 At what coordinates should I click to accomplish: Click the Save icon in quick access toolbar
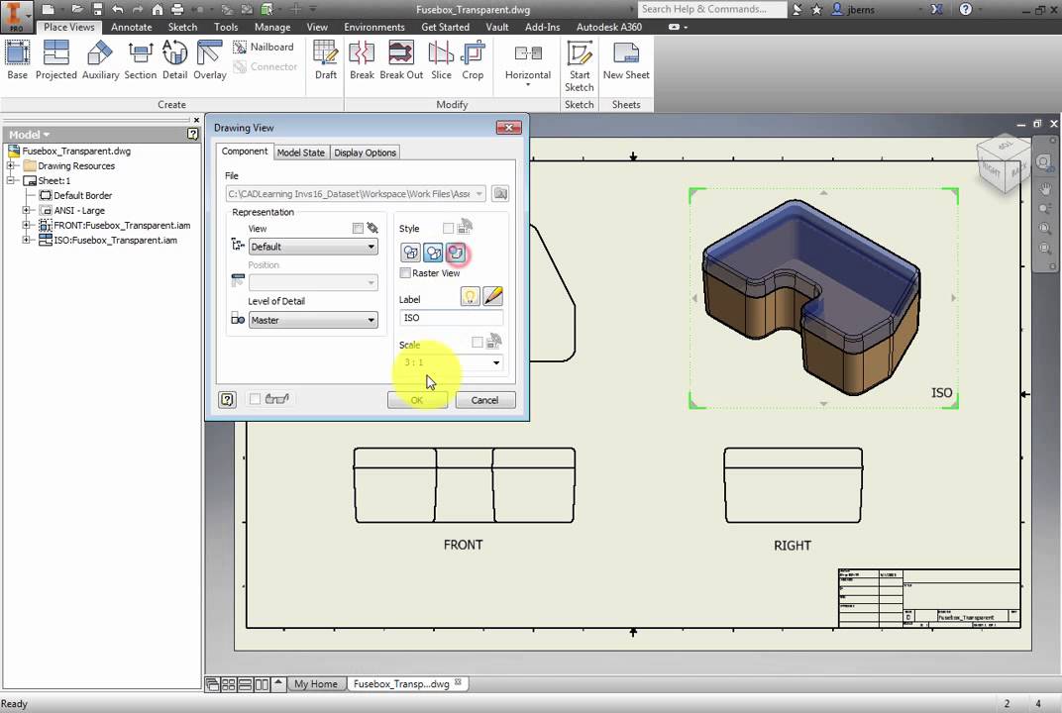pyautogui.click(x=97, y=10)
